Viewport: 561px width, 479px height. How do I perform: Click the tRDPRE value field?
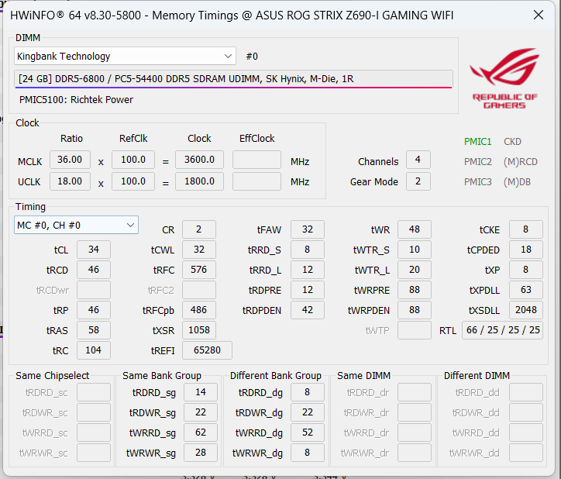[308, 290]
